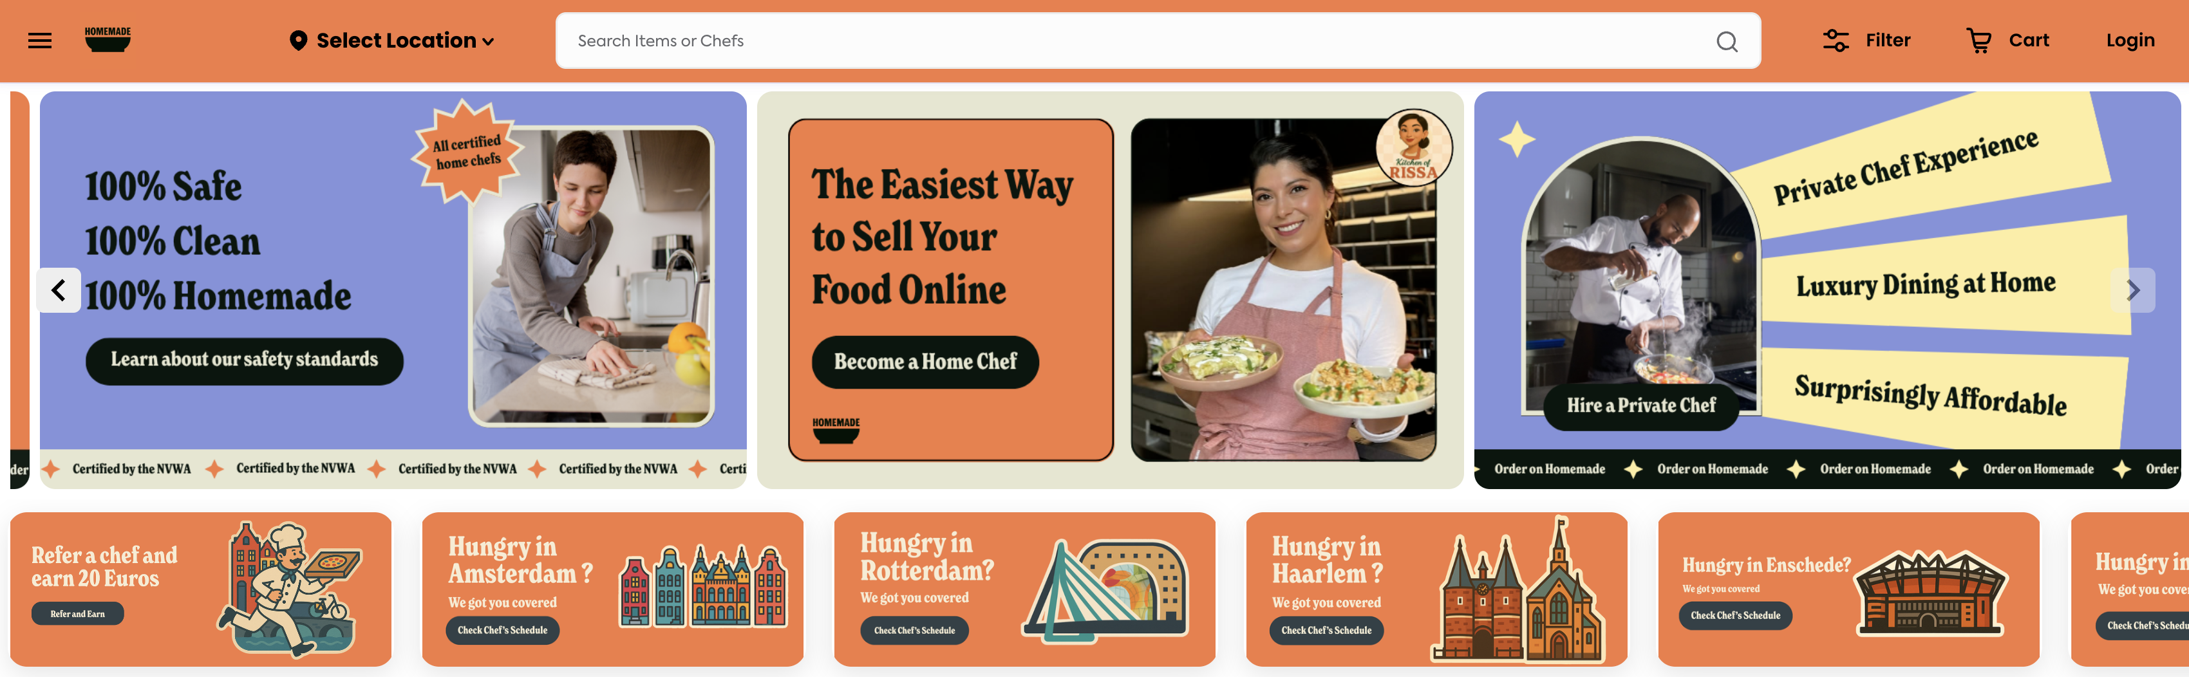Click Hire a Private Chef button
The image size is (2189, 677).
point(1641,406)
